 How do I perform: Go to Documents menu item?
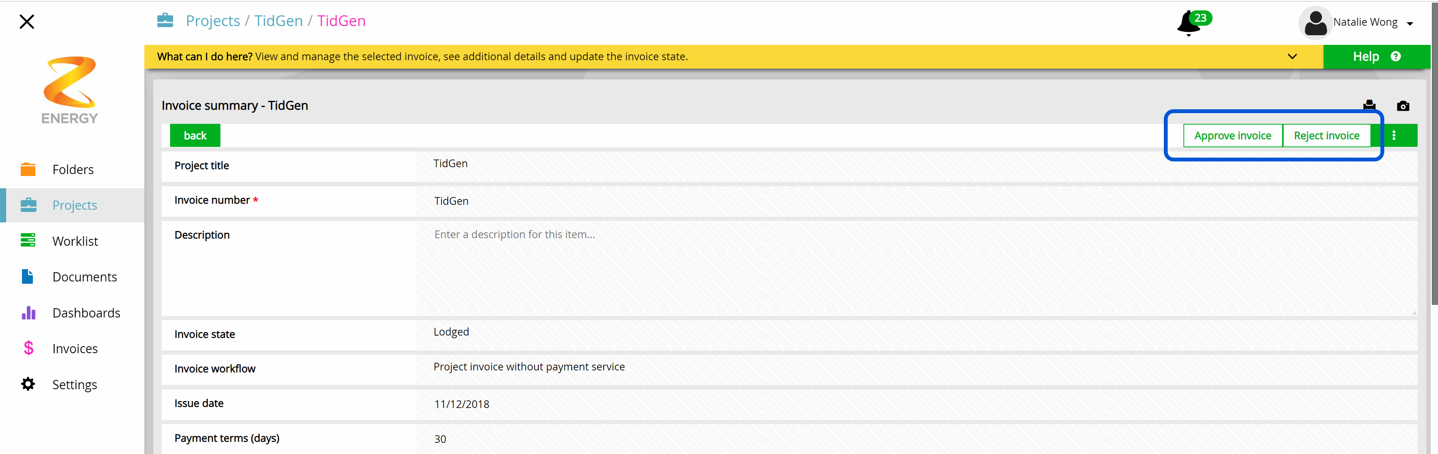click(x=84, y=276)
